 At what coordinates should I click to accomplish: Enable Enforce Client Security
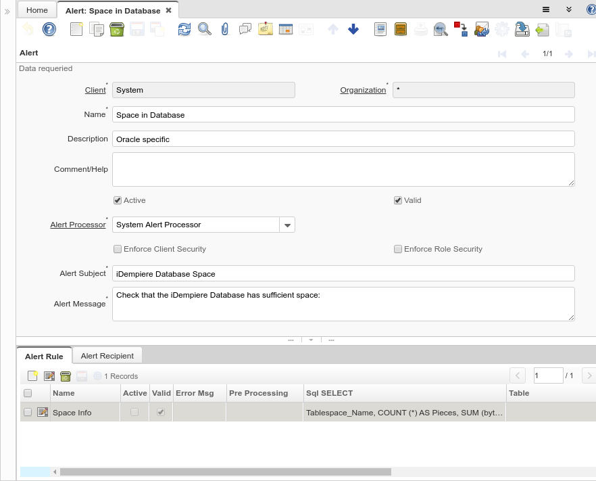tap(118, 249)
